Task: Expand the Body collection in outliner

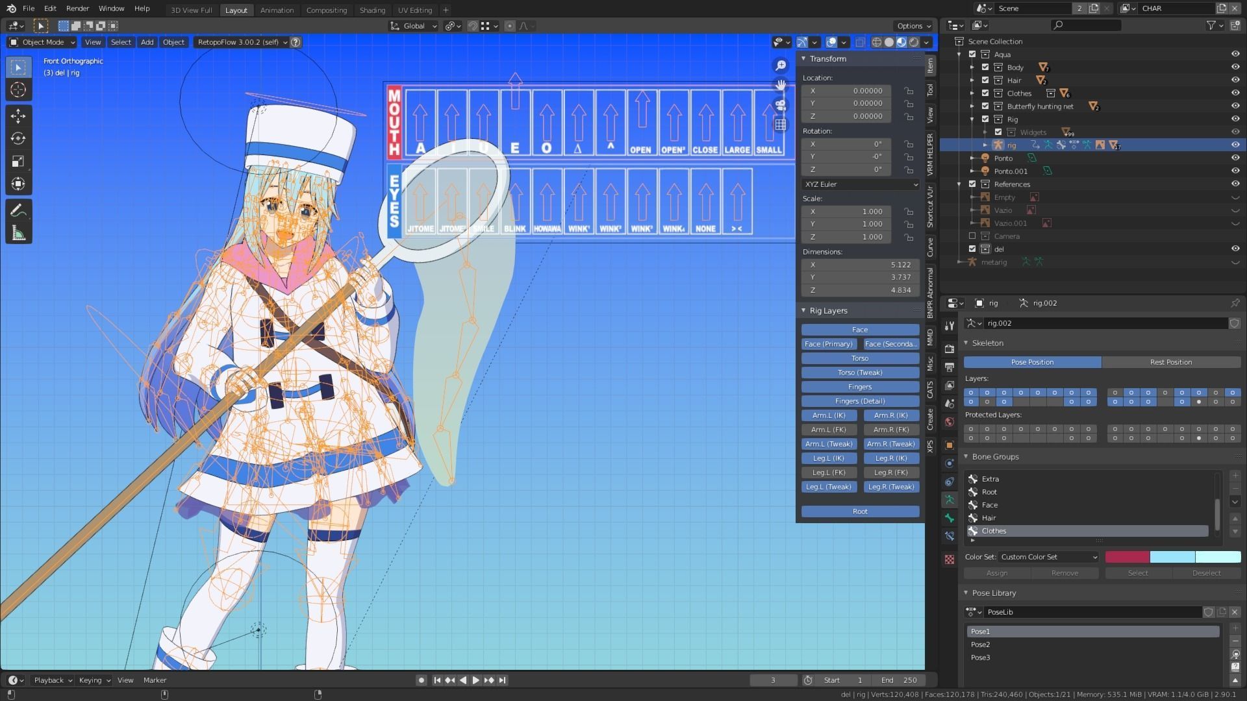Action: pos(972,68)
